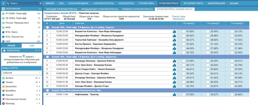Check 1-й период 1 box for row 1 (47.85%)
258x105 pixels.
point(184,31)
